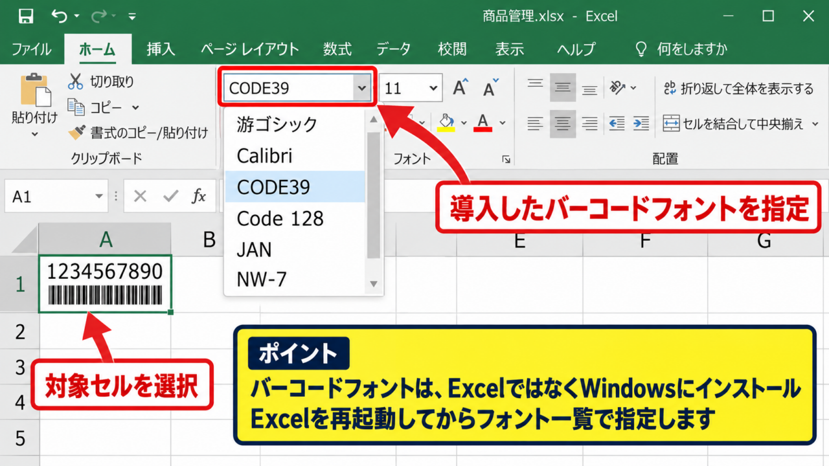Screen dimensions: 829x466
Task: Open the ページ レイアウト tab
Action: coord(249,49)
